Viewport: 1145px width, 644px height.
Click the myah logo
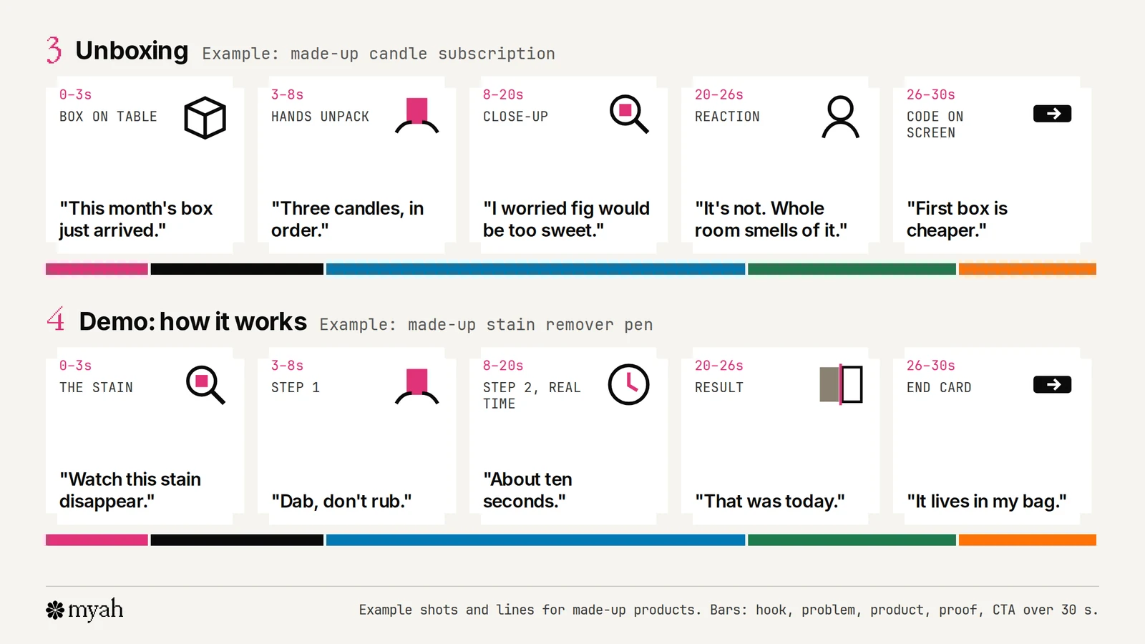(x=84, y=610)
